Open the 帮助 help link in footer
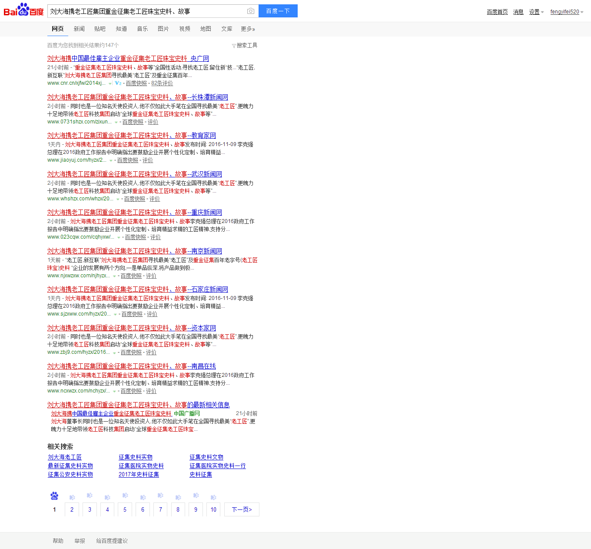 click(x=58, y=541)
